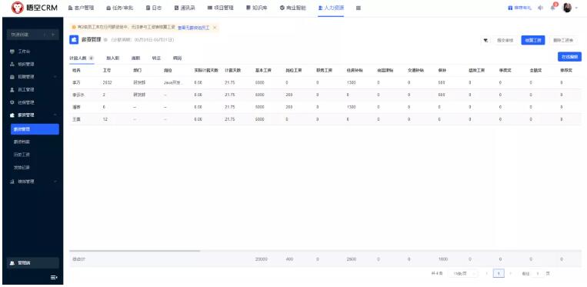Screen dimensions: 587x287
Task: Click the horizontal scrollbar above the summary row
Action: click(135, 251)
